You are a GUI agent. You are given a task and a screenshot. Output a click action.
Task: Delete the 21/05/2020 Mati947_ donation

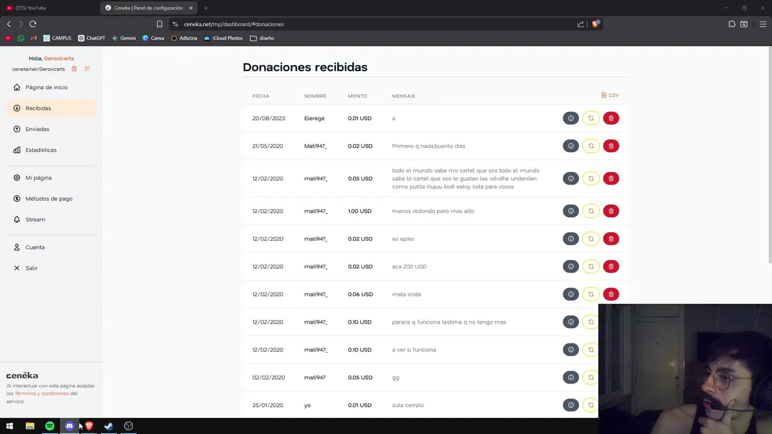pyautogui.click(x=611, y=146)
